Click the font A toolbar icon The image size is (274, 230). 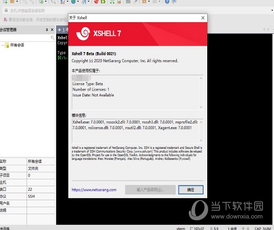click(84, 2)
